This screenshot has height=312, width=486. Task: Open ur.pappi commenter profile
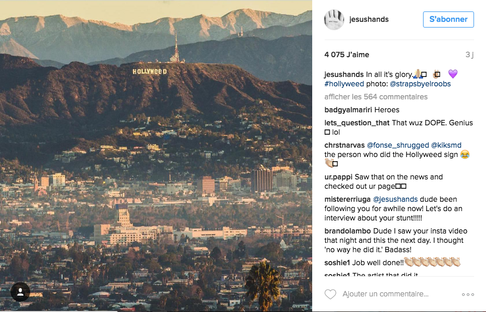click(338, 177)
